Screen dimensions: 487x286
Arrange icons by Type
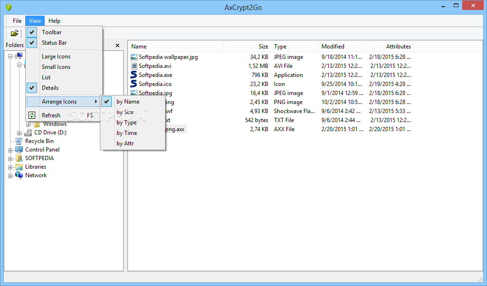133,123
